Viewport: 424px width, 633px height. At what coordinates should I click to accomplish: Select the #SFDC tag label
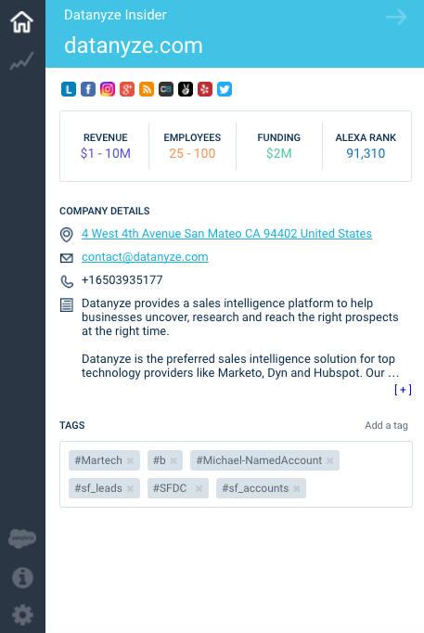[x=170, y=488]
